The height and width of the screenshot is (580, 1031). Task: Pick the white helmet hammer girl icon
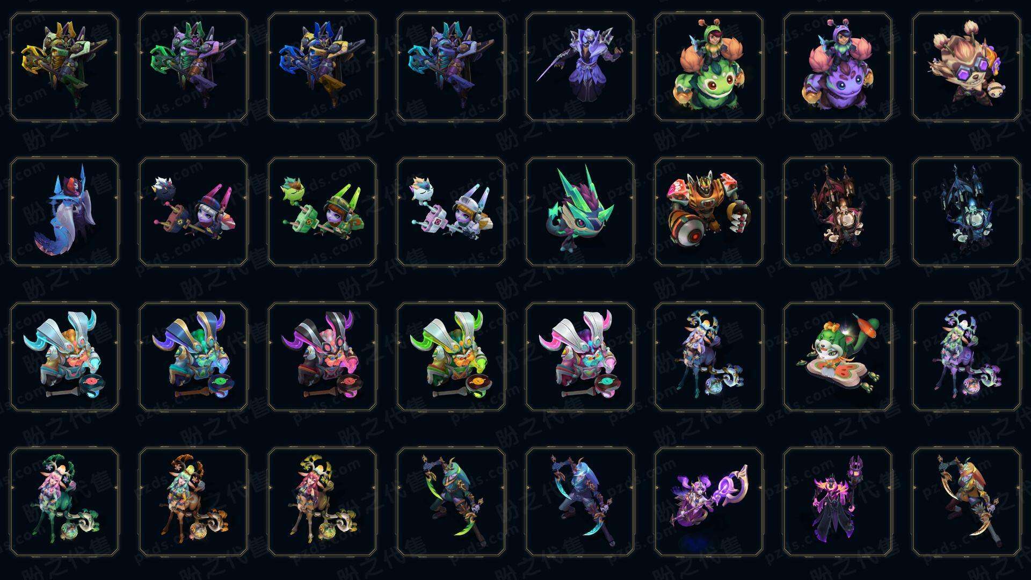(451, 212)
